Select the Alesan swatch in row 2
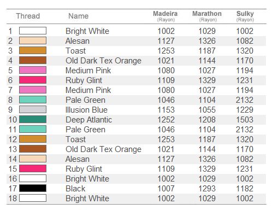 [33, 40]
